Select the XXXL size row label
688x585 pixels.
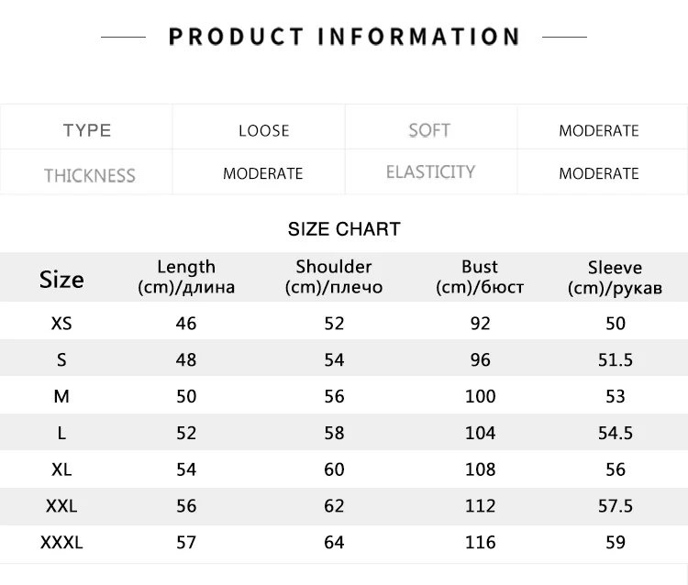coord(61,543)
